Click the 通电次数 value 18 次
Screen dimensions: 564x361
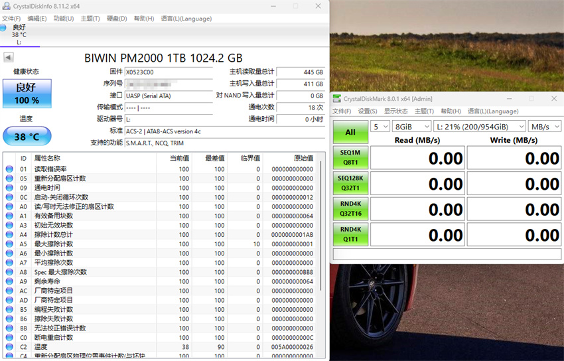[301, 108]
